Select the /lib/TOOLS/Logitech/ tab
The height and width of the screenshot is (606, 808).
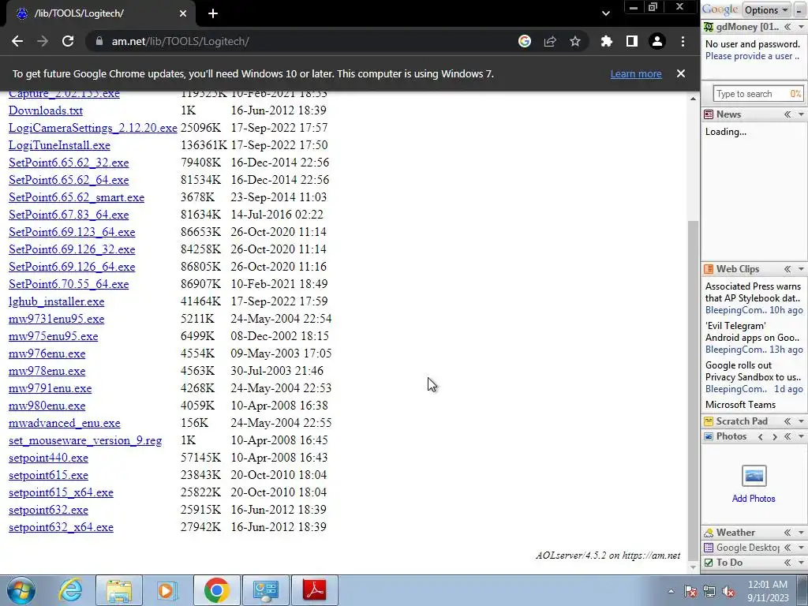(x=100, y=13)
